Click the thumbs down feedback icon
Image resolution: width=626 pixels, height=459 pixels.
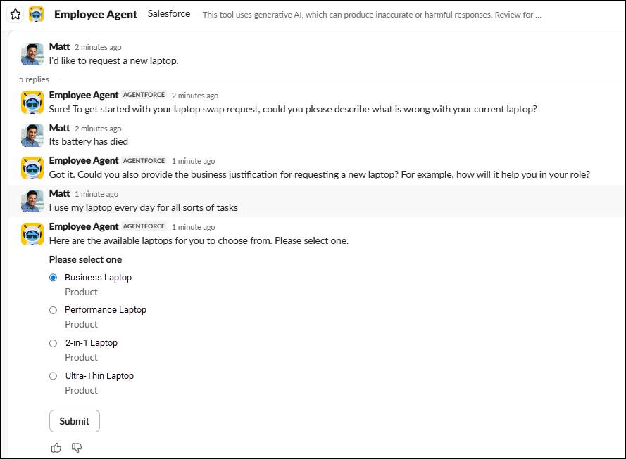[77, 448]
